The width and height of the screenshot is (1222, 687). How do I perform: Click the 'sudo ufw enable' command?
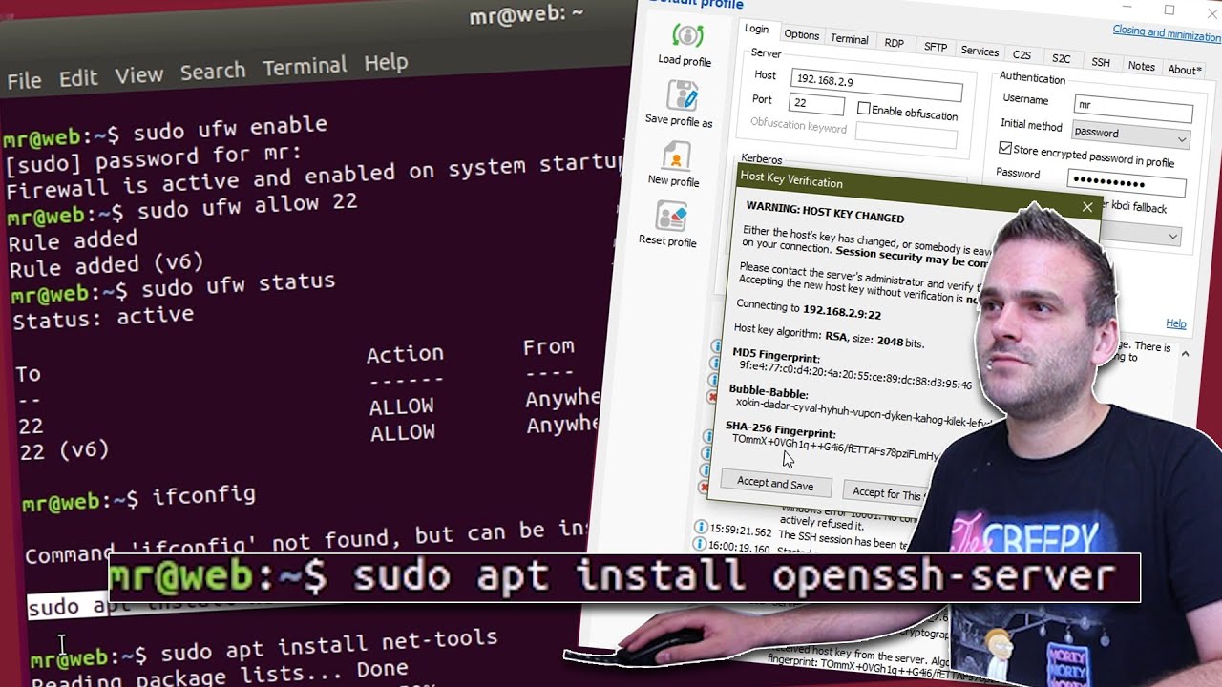(230, 130)
